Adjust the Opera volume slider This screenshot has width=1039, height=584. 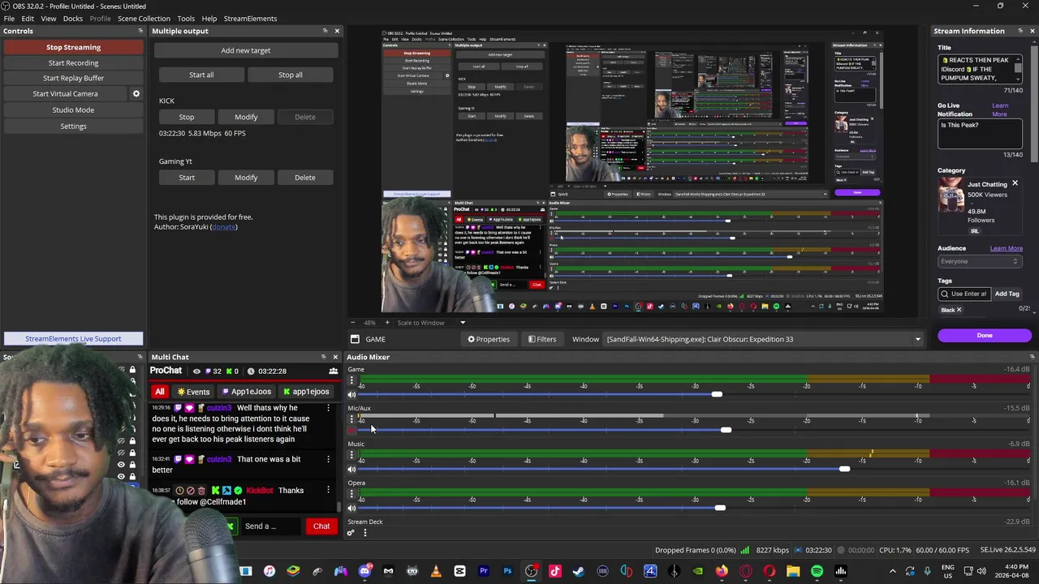[719, 508]
